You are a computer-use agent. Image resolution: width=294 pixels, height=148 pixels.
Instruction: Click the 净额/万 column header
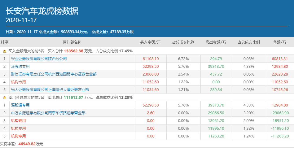tap(279, 42)
